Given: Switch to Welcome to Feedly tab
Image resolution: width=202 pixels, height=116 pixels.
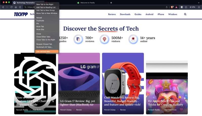Looking at the screenshot, I should coord(87,3).
